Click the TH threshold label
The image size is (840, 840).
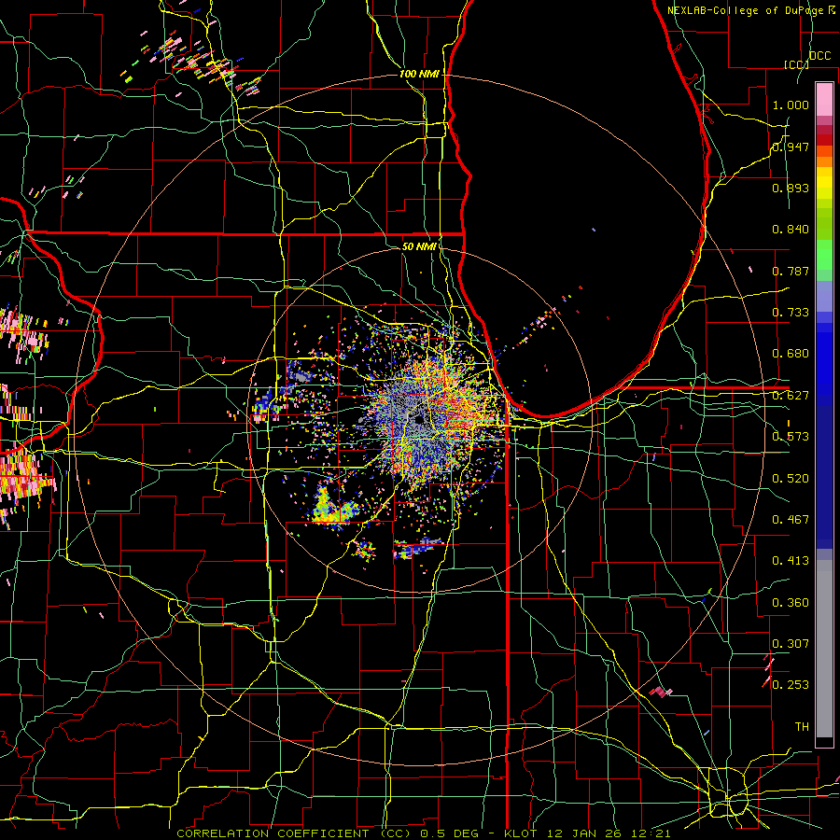pyautogui.click(x=802, y=727)
